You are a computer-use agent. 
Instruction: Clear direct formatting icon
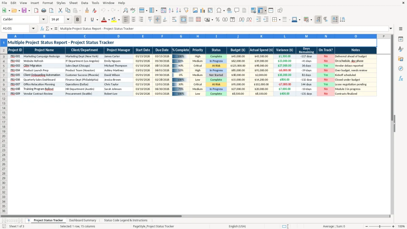point(94,11)
